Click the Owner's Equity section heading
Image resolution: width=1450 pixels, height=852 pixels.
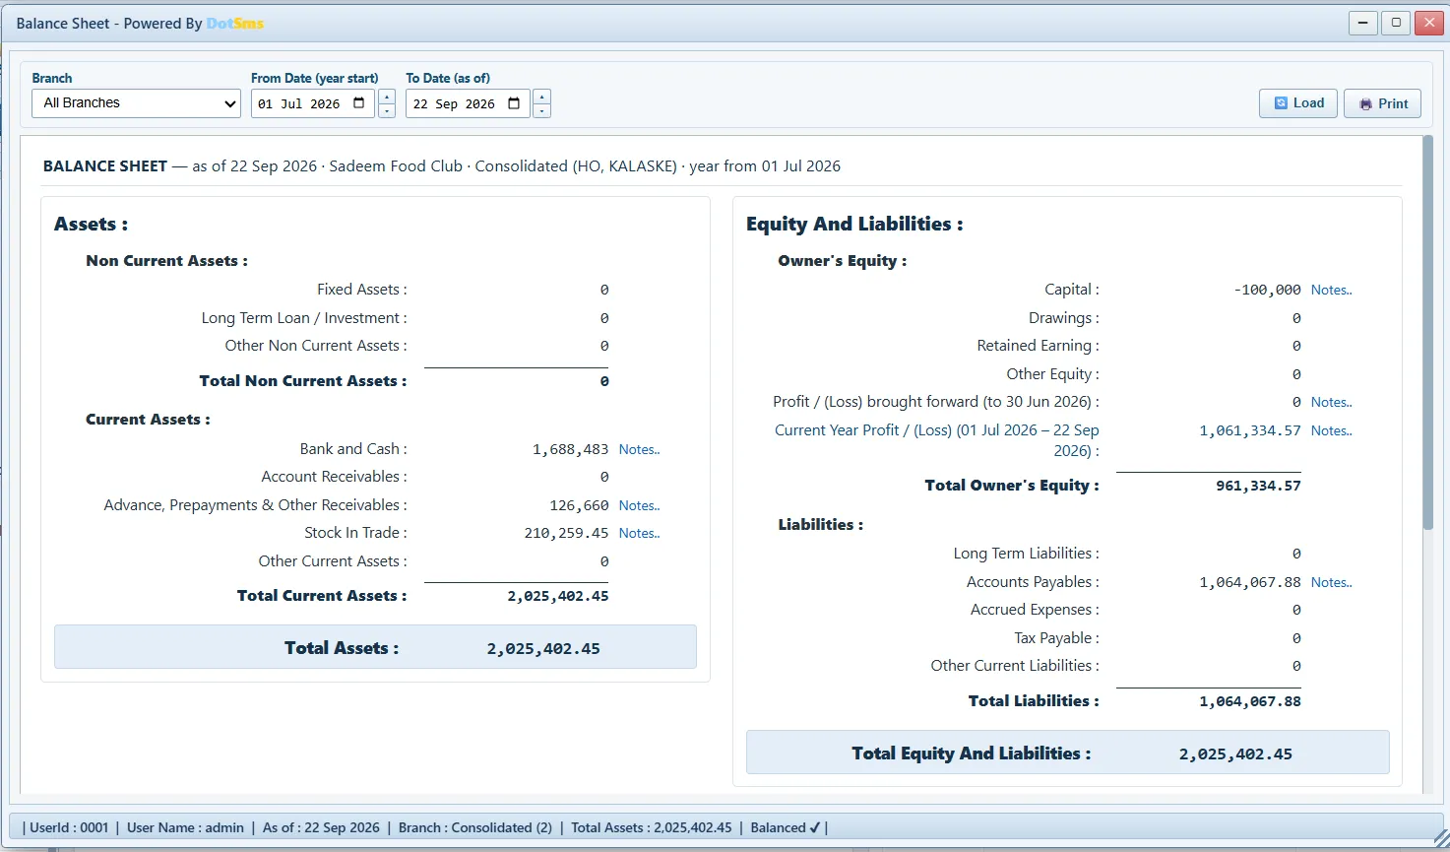(843, 261)
